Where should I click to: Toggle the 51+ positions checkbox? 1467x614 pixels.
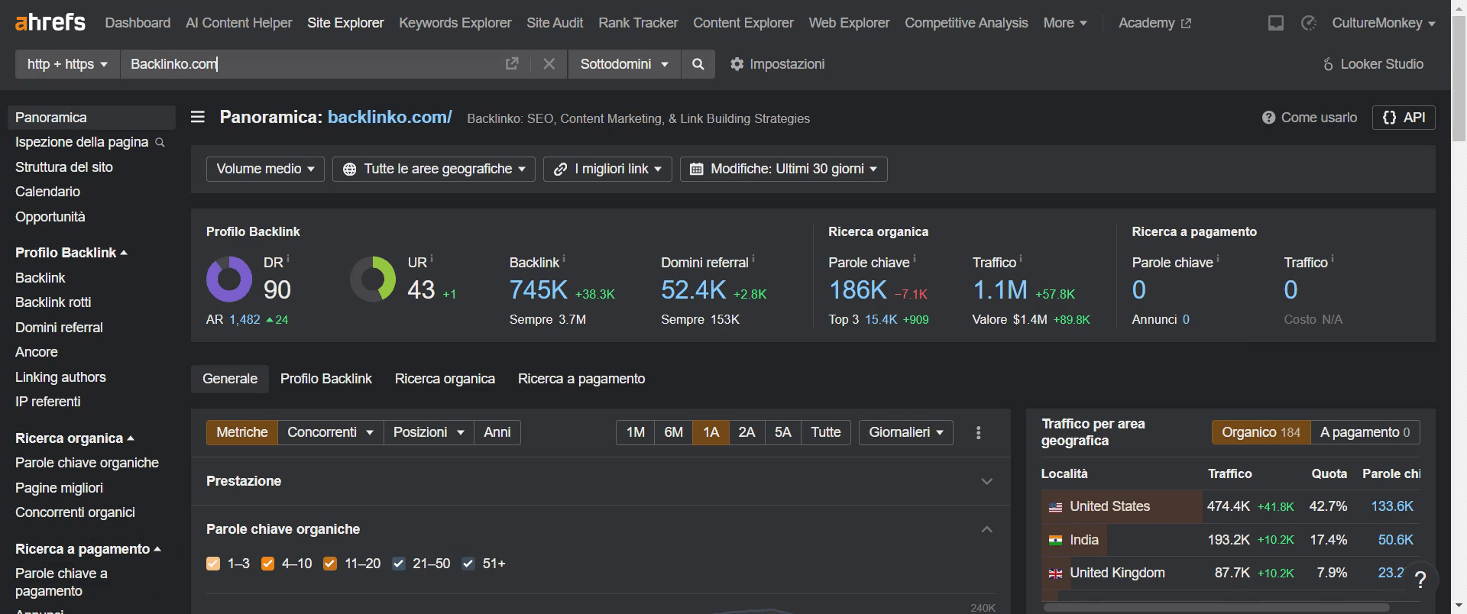pyautogui.click(x=468, y=564)
